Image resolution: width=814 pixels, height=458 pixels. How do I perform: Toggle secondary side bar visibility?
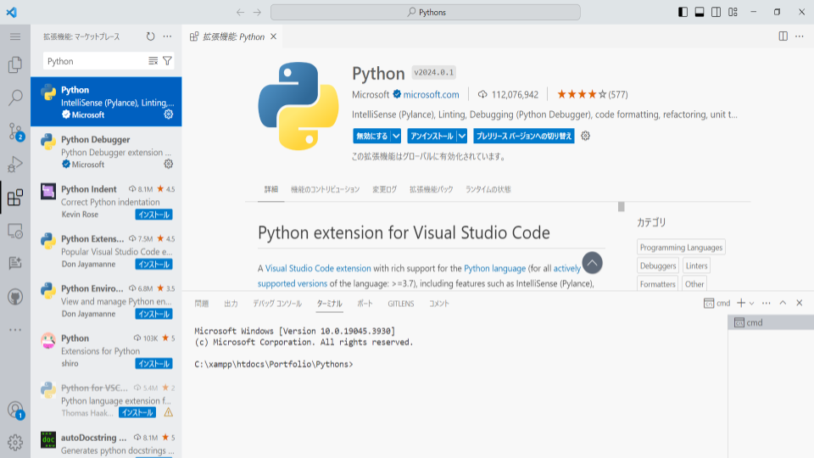pyautogui.click(x=716, y=12)
